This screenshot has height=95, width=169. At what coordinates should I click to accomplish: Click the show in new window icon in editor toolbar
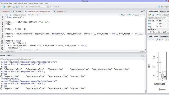[7, 15]
